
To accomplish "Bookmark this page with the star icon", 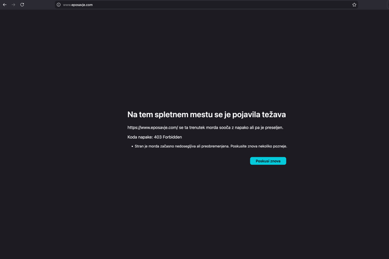I will (354, 5).
